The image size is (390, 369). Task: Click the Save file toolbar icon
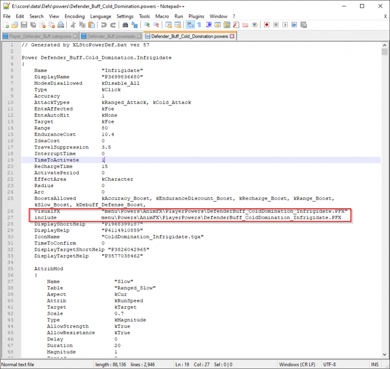coord(24,25)
